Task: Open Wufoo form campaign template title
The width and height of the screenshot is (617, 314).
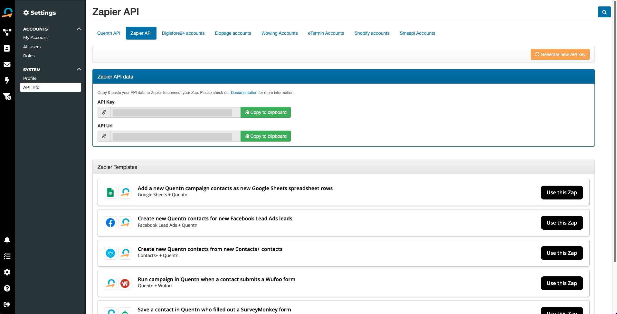Action: (216, 279)
